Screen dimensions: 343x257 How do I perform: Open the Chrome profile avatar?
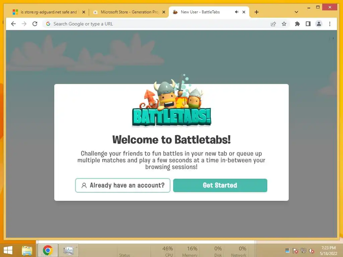pos(319,24)
